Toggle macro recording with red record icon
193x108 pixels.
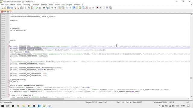point(97,7)
